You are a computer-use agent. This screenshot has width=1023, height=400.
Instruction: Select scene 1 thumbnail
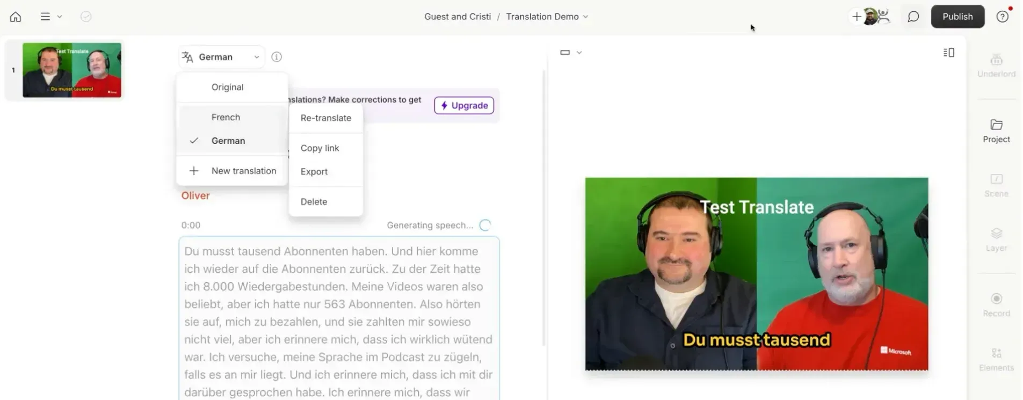pos(72,70)
